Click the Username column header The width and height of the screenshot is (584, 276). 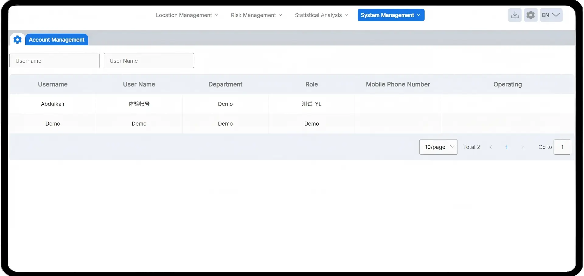click(53, 84)
